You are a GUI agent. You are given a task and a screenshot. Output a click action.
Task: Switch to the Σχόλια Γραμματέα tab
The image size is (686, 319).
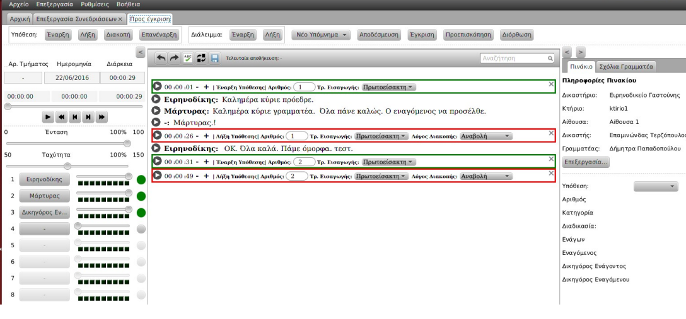pos(627,67)
